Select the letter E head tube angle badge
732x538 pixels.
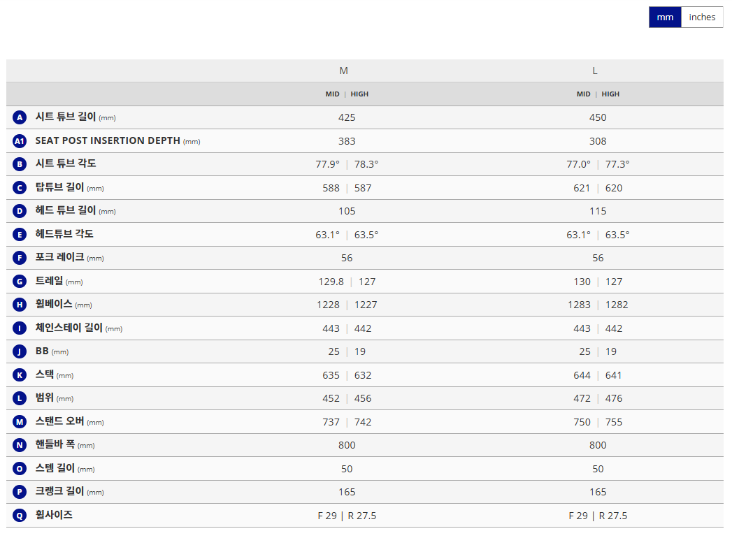click(20, 235)
